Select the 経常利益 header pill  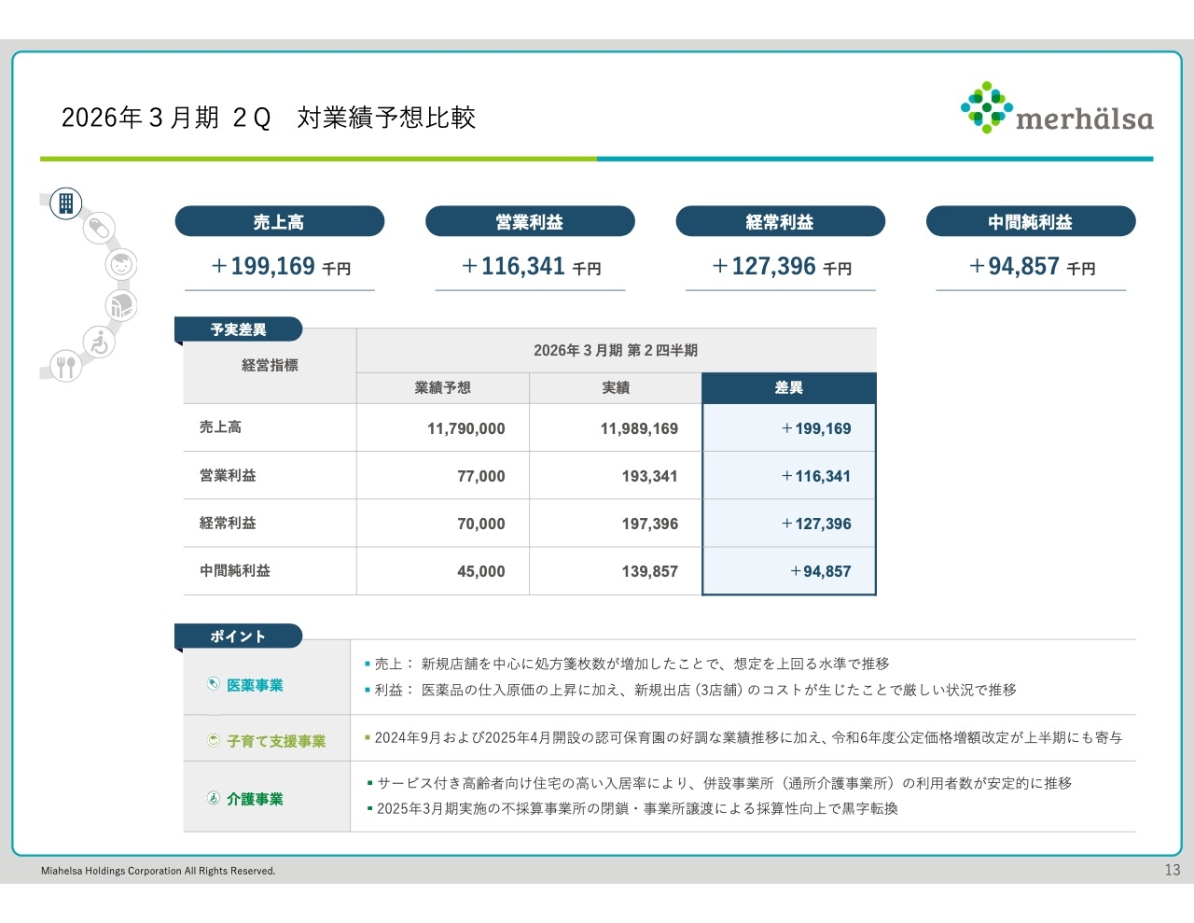tap(780, 222)
